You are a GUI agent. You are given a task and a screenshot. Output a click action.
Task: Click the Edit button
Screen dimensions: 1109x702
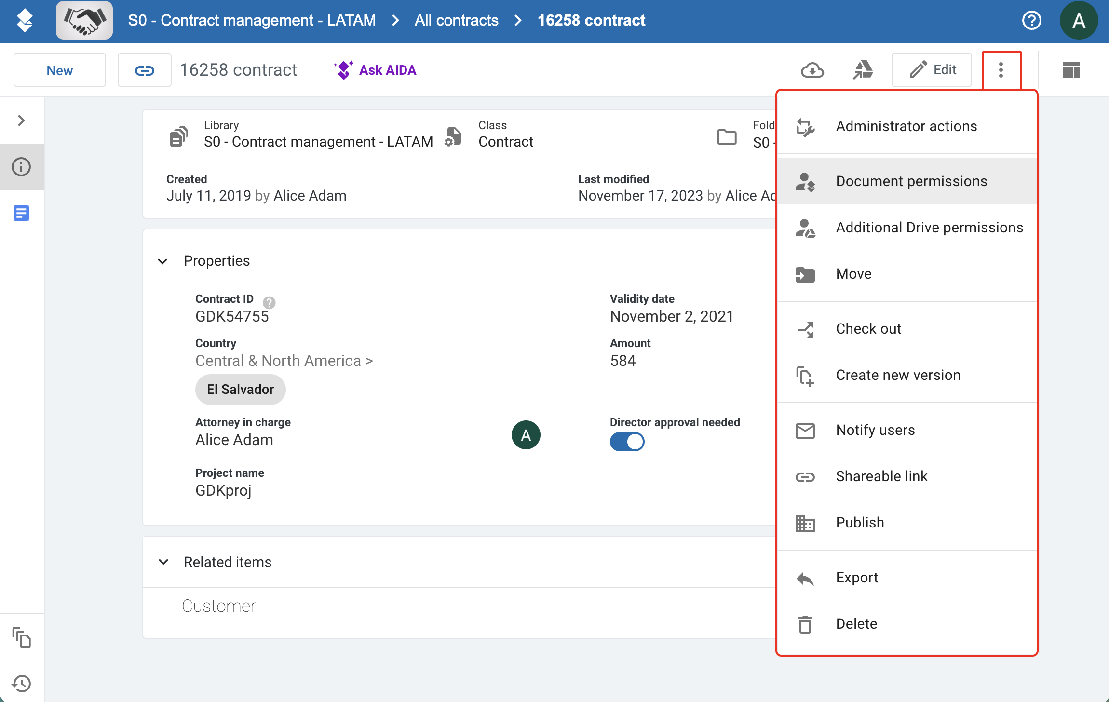click(x=932, y=70)
